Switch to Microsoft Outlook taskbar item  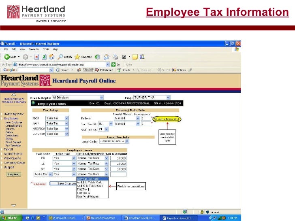pyautogui.click(x=65, y=218)
